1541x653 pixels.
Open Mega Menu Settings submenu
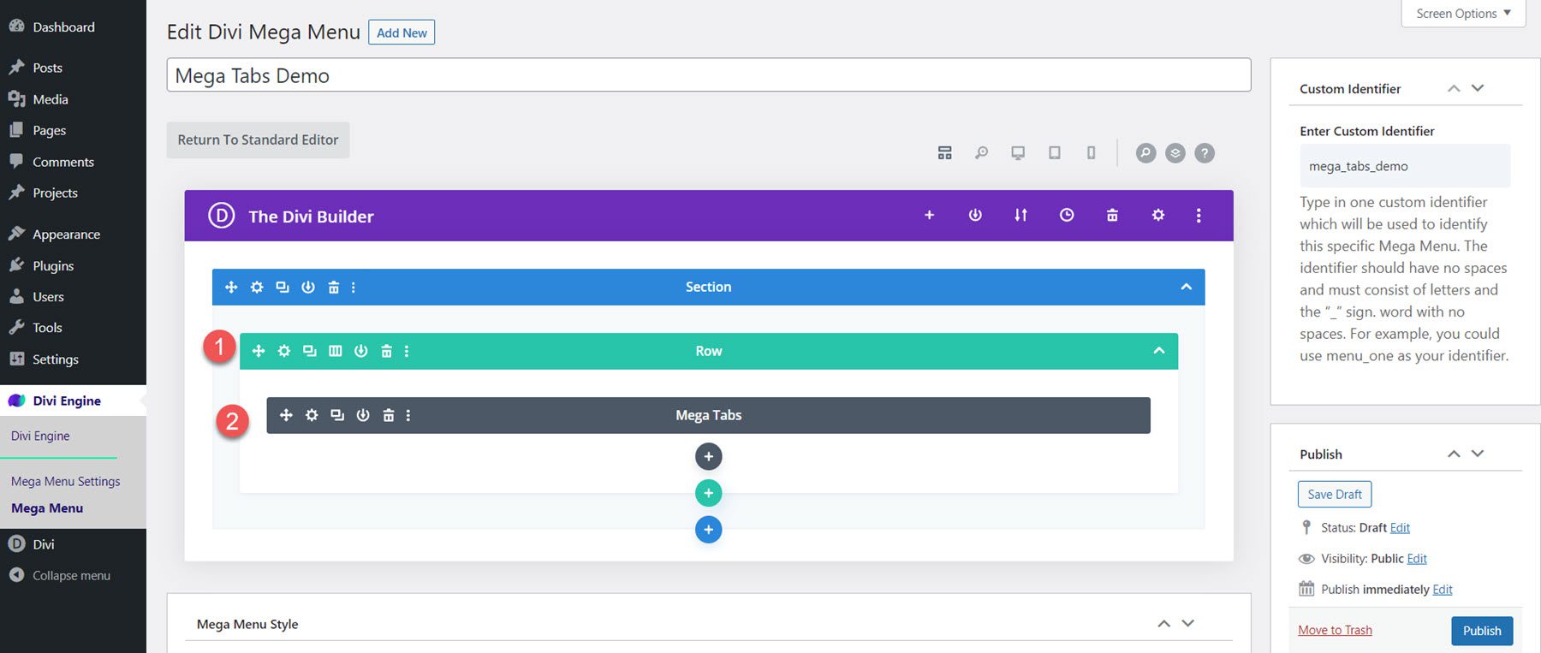[66, 482]
